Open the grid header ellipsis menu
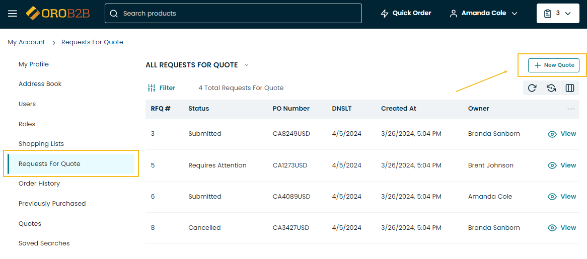587x259 pixels. click(x=571, y=109)
